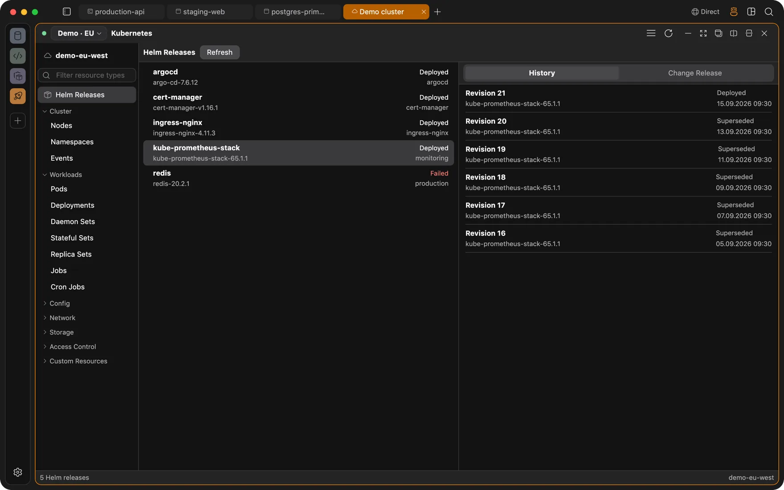Screen dimensions: 784x490
Task: Open Pods under Workloads
Action: 59,189
